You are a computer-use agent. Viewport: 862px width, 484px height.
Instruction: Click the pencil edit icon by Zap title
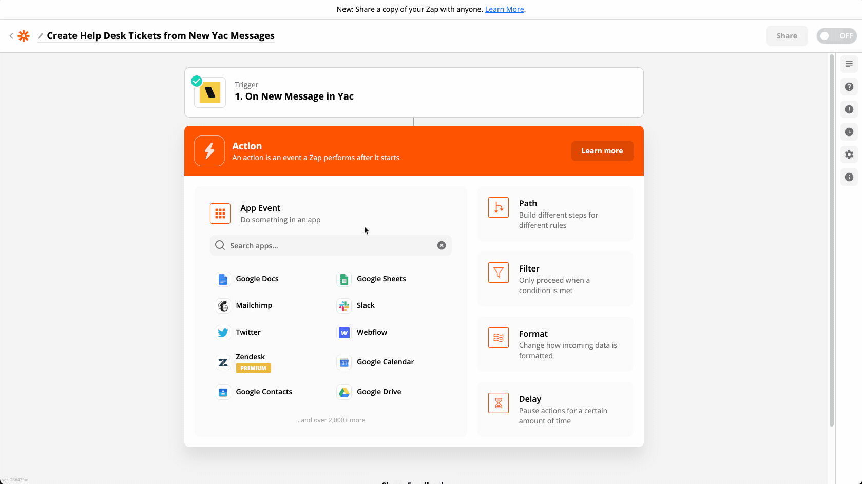click(41, 36)
